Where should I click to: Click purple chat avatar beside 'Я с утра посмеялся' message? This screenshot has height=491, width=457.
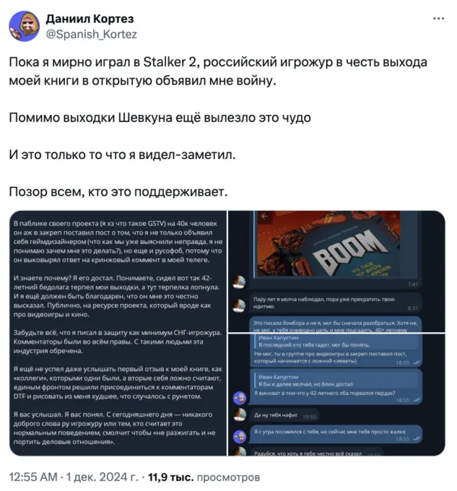[240, 436]
